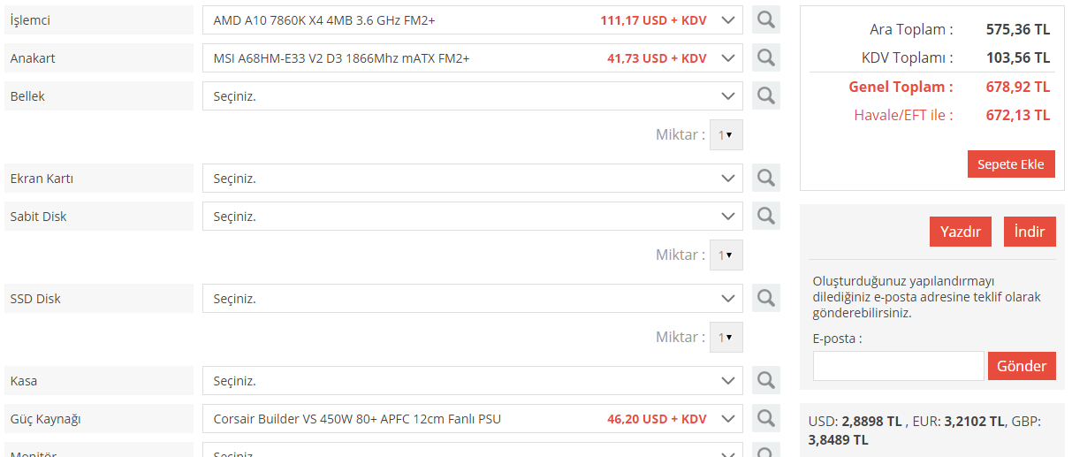Click the SSD Disk search magnifier
The width and height of the screenshot is (1072, 457).
pos(766,298)
